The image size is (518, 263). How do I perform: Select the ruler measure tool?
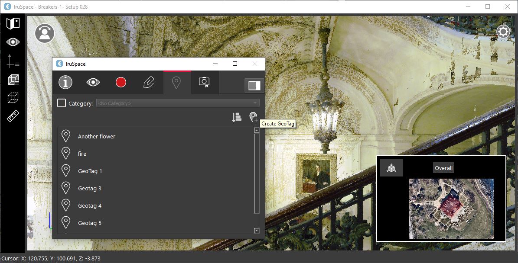(x=13, y=116)
